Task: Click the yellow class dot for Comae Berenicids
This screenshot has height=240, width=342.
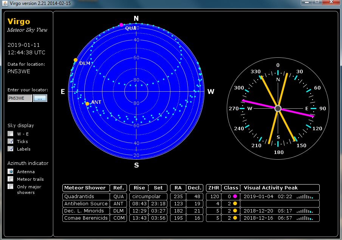Action: tap(235, 218)
